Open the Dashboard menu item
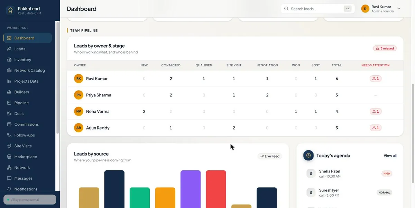Viewport: 415px width, 208px height. pyautogui.click(x=28, y=38)
